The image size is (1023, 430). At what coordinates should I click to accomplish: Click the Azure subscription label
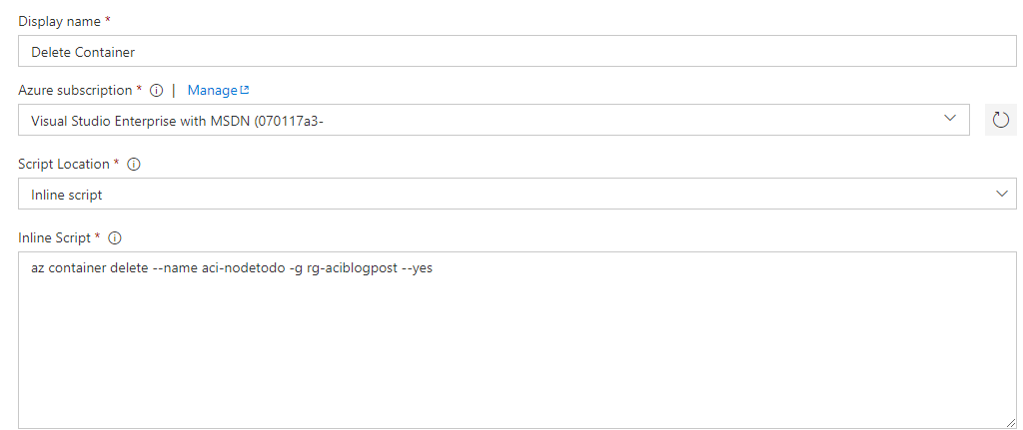[x=75, y=91]
